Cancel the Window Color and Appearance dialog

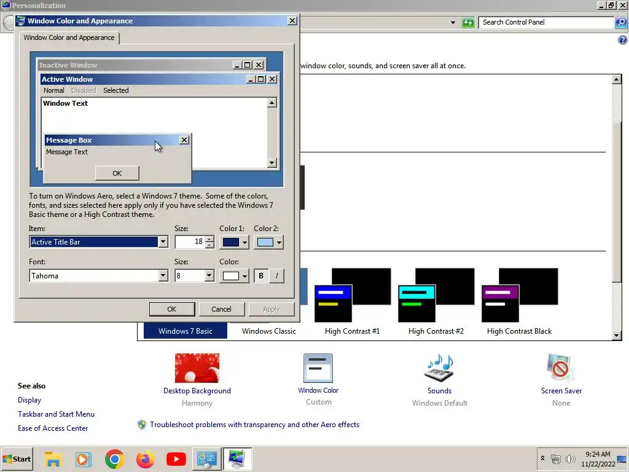tap(221, 309)
